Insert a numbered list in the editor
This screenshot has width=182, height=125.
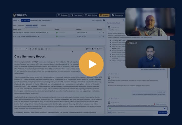coord(42,49)
